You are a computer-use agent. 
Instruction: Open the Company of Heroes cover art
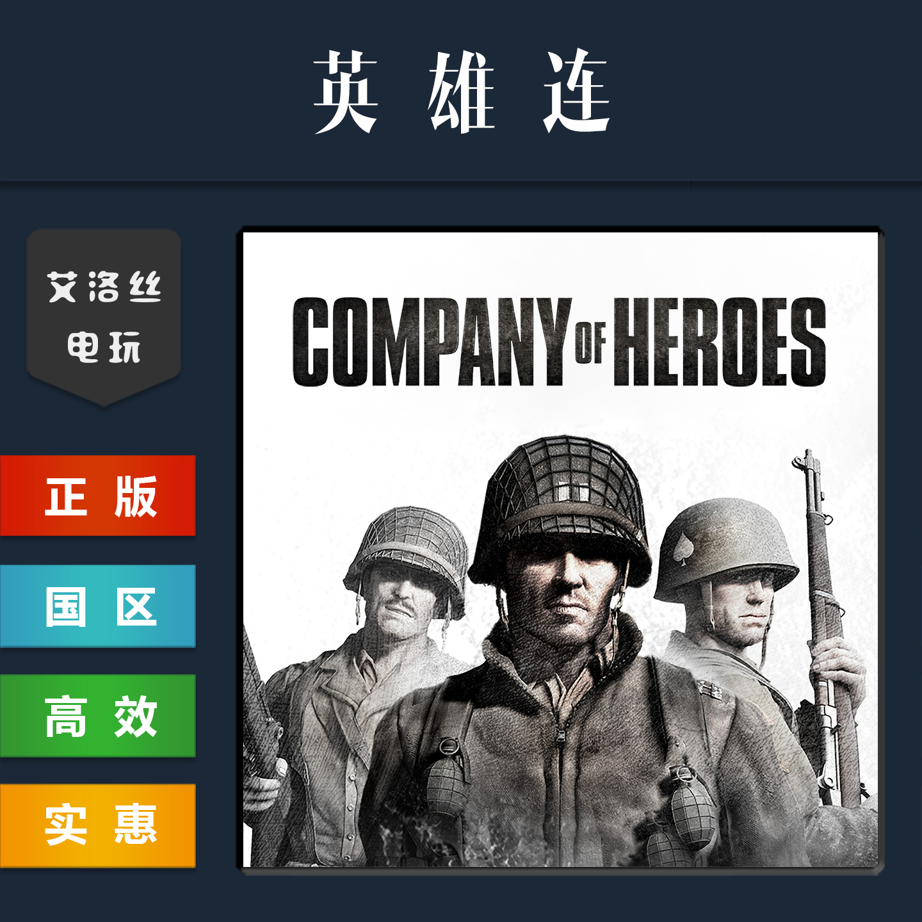point(560,549)
